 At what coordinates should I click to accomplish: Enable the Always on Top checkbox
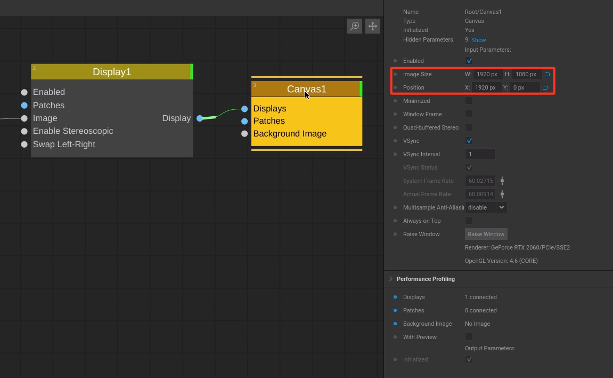click(469, 221)
